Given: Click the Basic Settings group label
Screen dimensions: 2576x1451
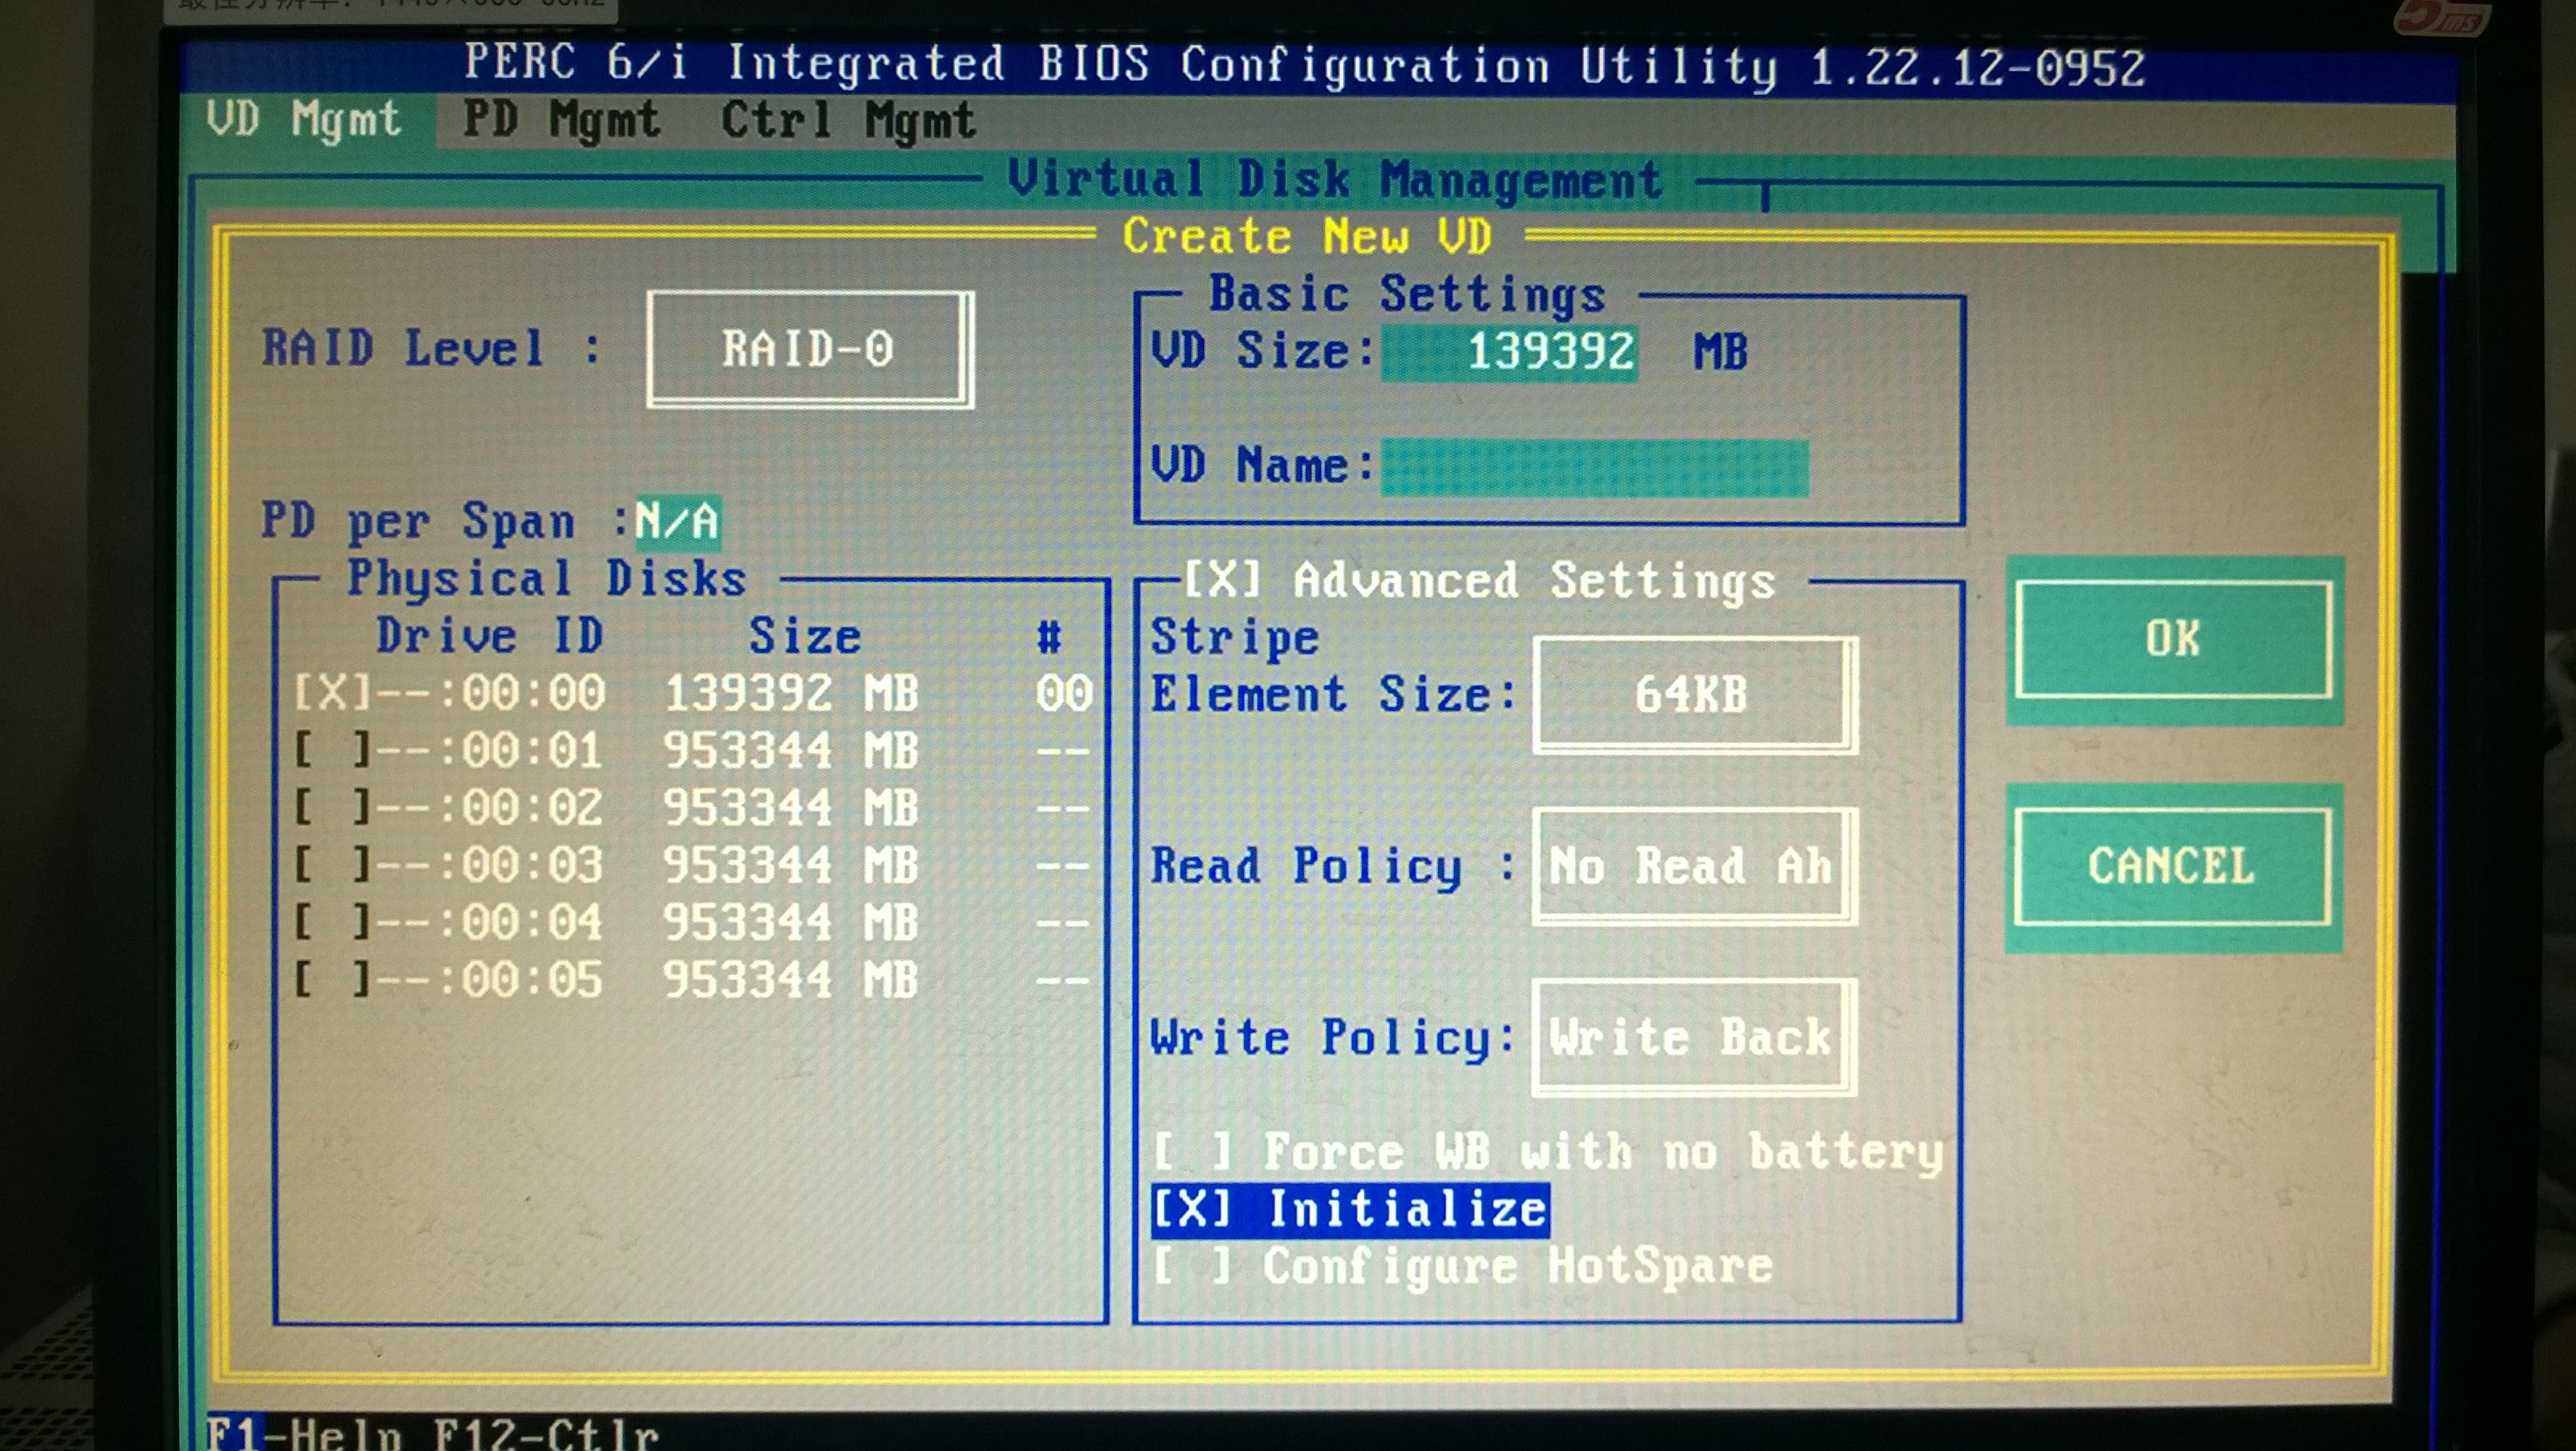Looking at the screenshot, I should [1408, 295].
